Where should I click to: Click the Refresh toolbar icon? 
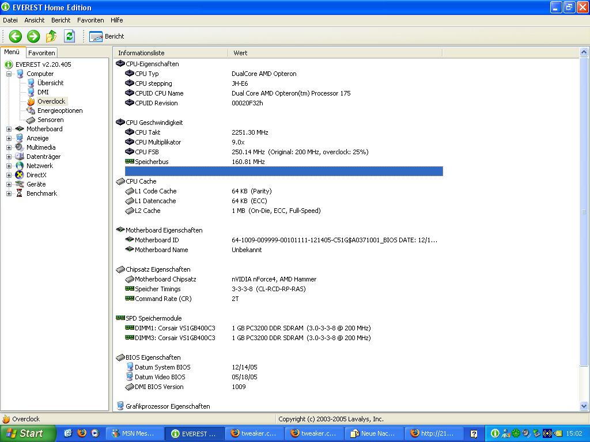[x=69, y=36]
